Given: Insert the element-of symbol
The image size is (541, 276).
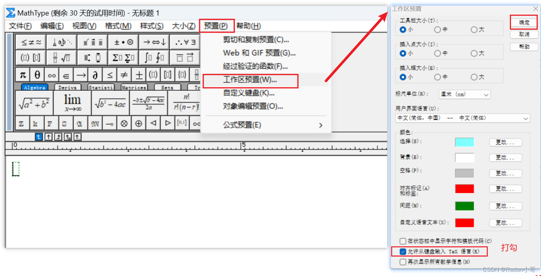Looking at the screenshot, I should tap(66, 75).
